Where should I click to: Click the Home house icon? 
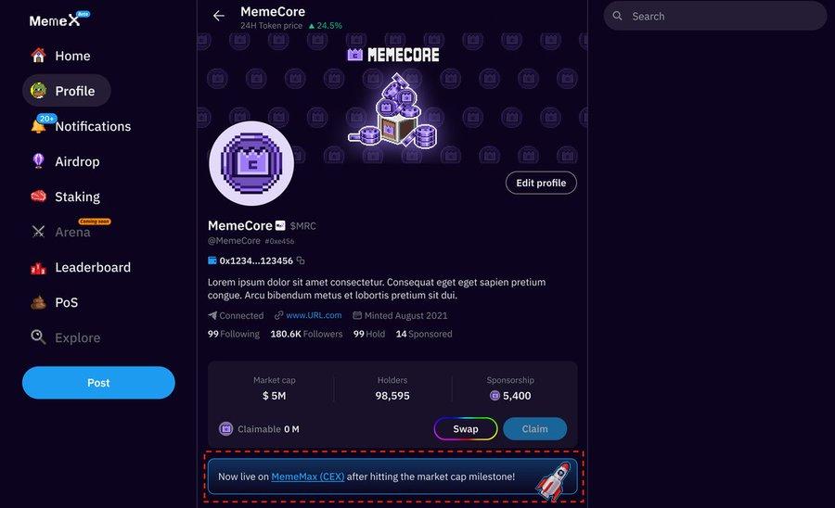point(38,56)
